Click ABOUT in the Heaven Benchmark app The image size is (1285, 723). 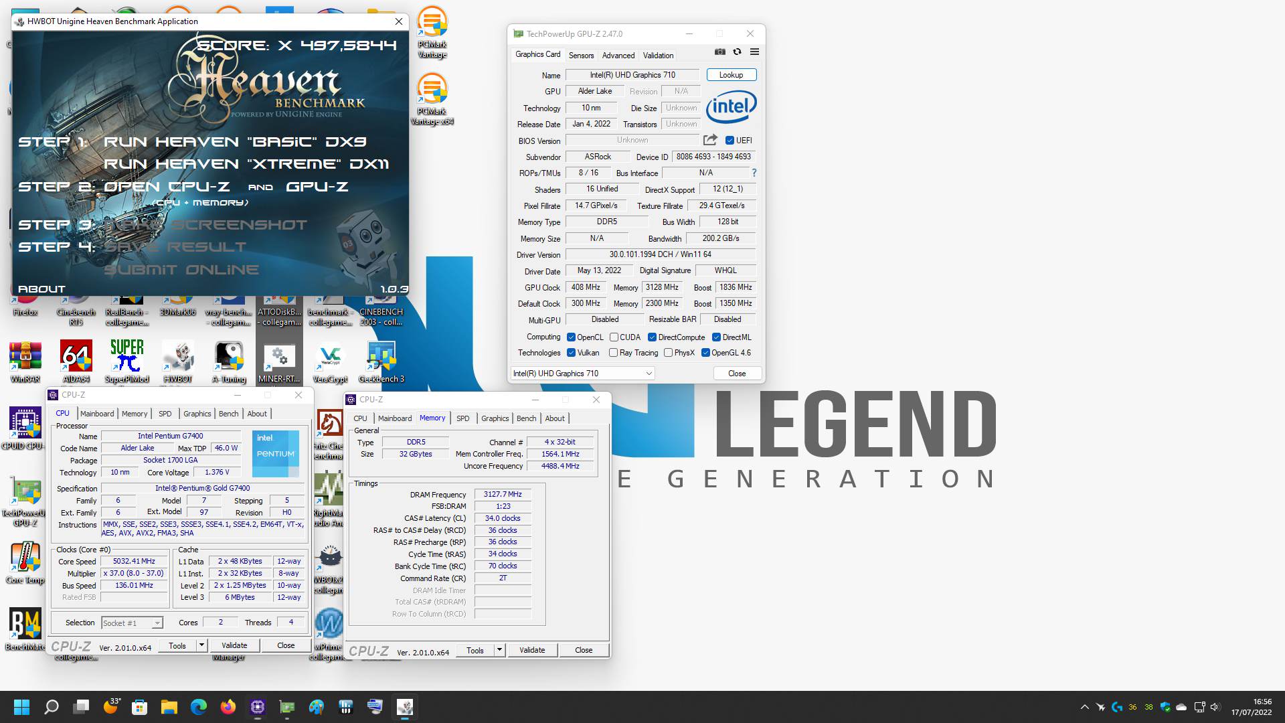[41, 289]
